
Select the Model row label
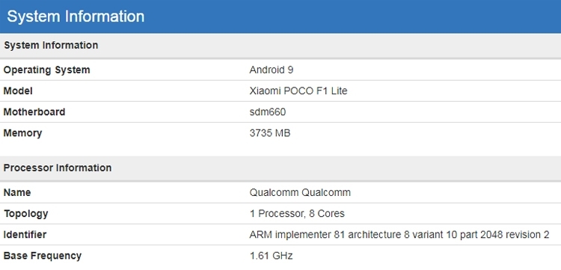18,90
